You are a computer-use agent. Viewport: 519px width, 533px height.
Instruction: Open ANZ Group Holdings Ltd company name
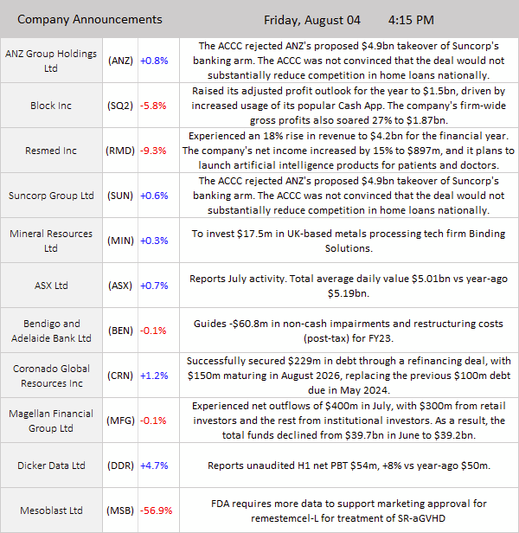coord(51,61)
